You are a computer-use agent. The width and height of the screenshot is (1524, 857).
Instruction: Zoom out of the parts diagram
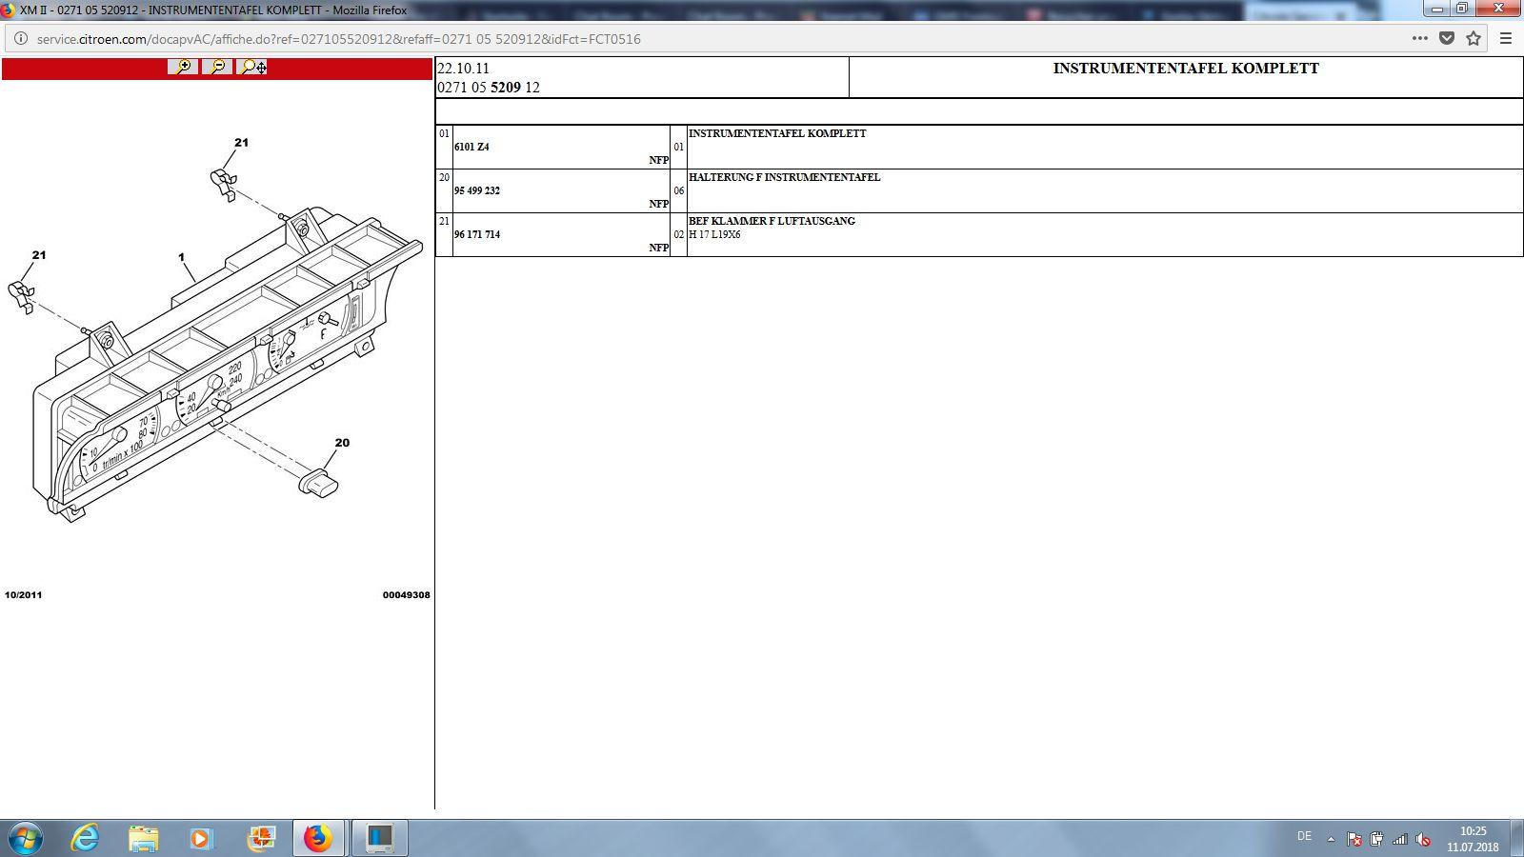pos(217,67)
